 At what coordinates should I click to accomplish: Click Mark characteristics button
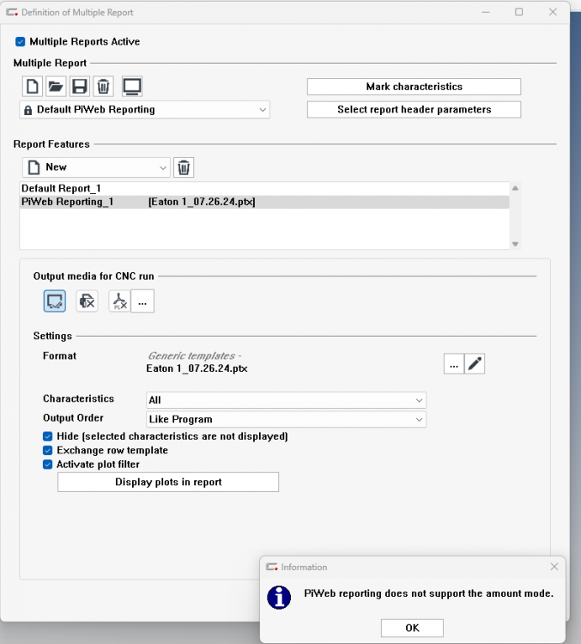[x=414, y=87]
